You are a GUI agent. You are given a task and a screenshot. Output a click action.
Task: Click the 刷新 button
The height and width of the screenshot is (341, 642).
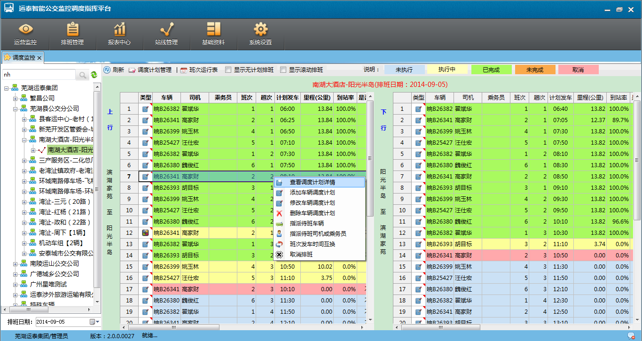(114, 70)
